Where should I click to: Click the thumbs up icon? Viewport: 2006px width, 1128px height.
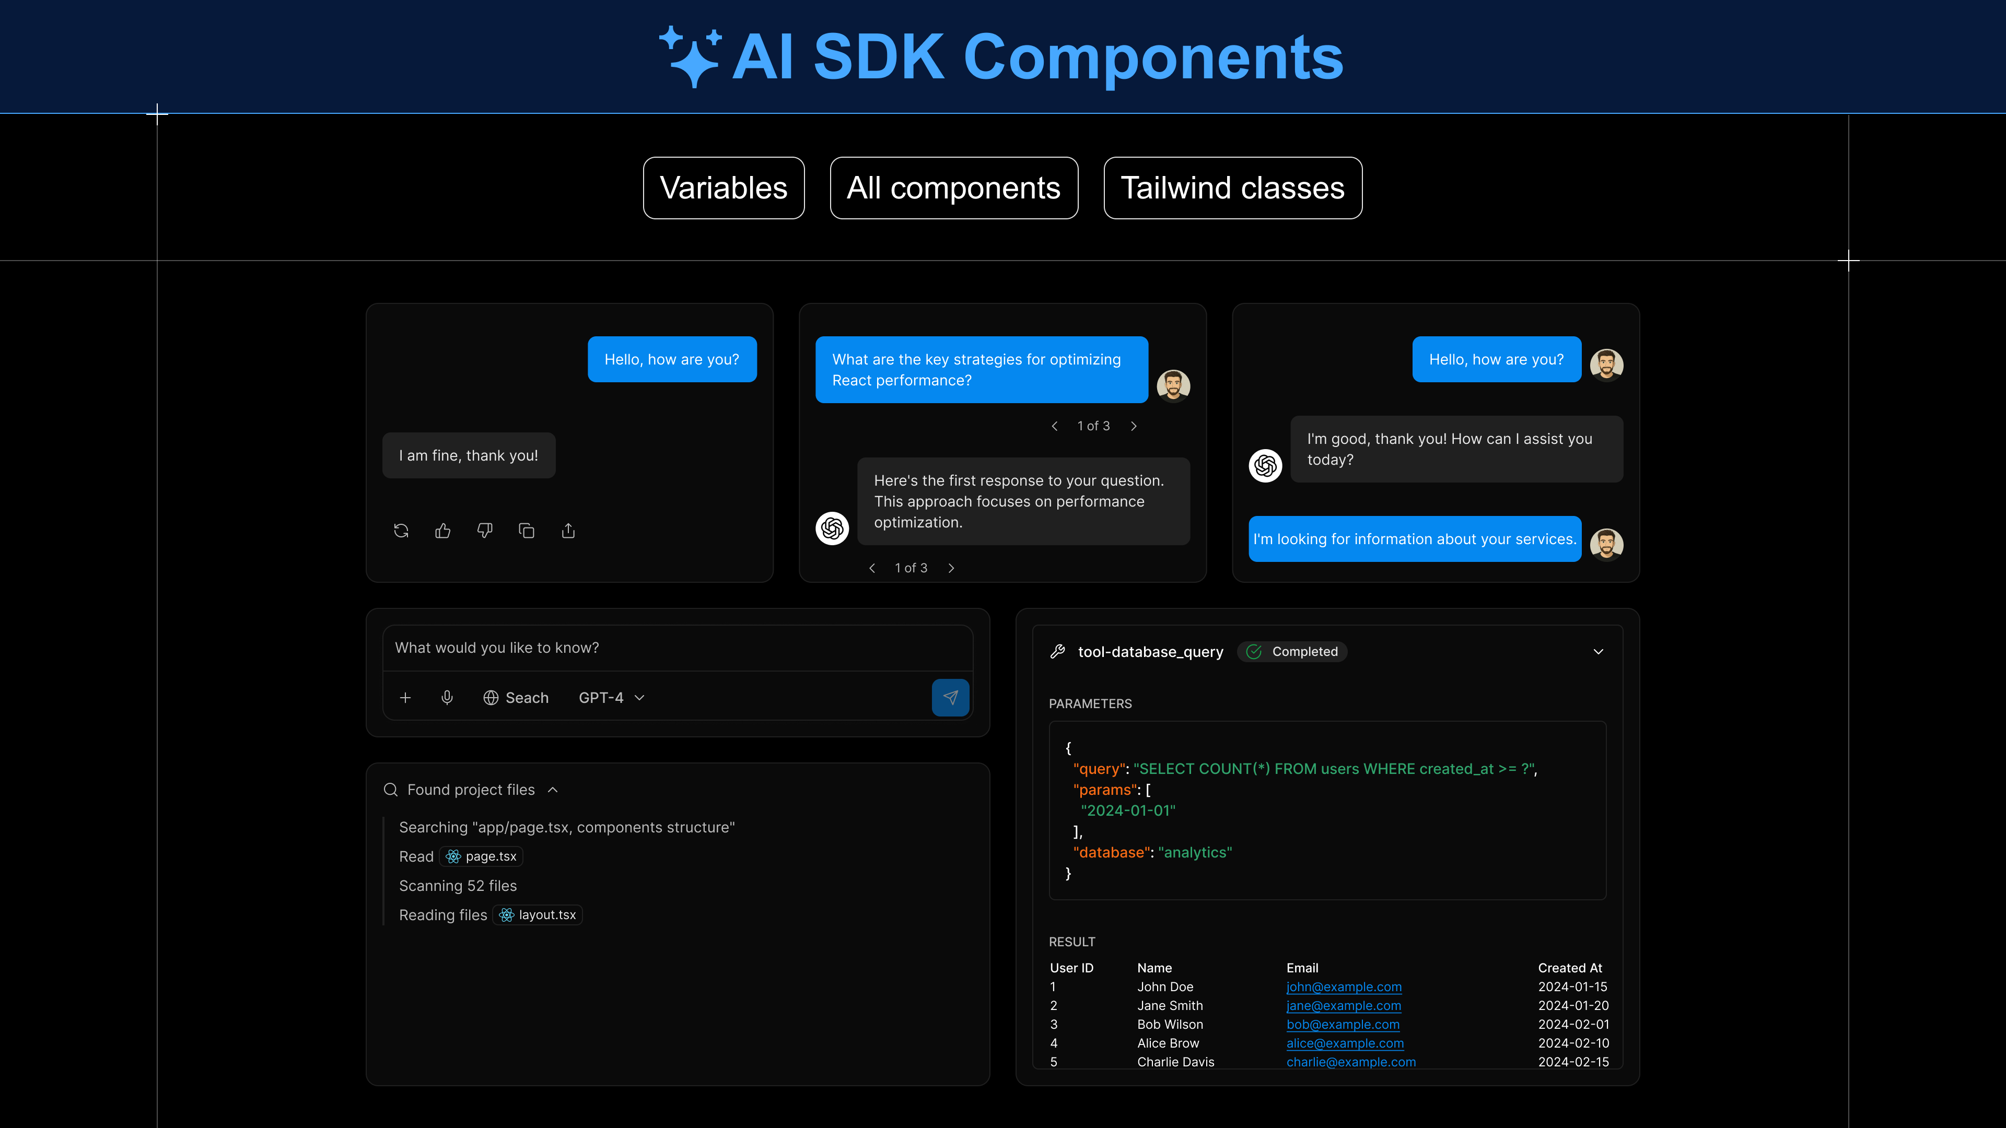point(443,531)
